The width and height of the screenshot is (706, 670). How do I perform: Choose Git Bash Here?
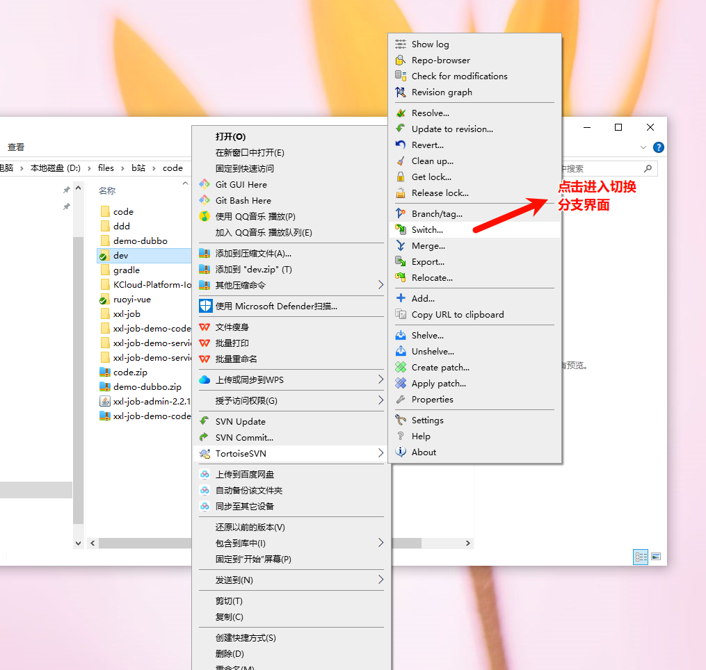[x=291, y=201]
